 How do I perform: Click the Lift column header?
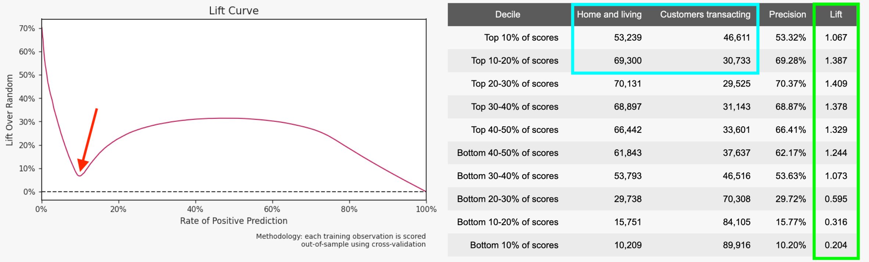coord(836,15)
